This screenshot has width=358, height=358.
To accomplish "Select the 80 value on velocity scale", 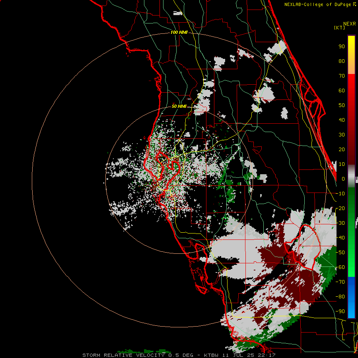I will [342, 61].
